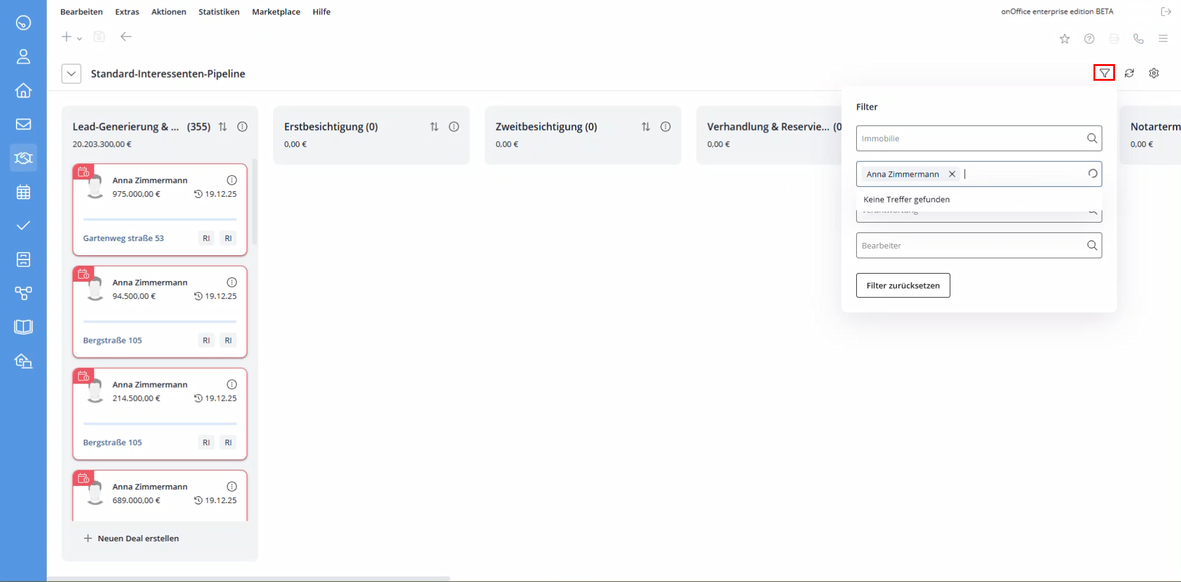The image size is (1181, 582).
Task: Toggle sort order of Lead-Generierung column
Action: pyautogui.click(x=223, y=127)
